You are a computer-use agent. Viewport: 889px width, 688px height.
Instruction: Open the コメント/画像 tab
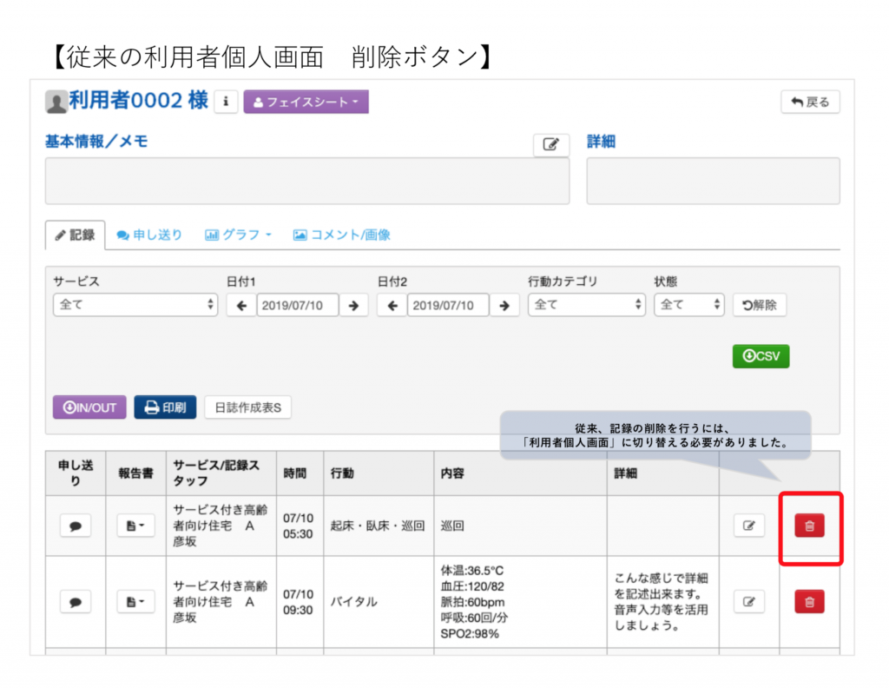342,235
